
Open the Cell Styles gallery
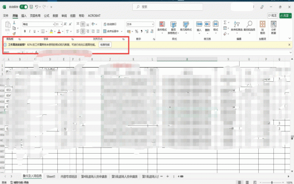coord(186,27)
